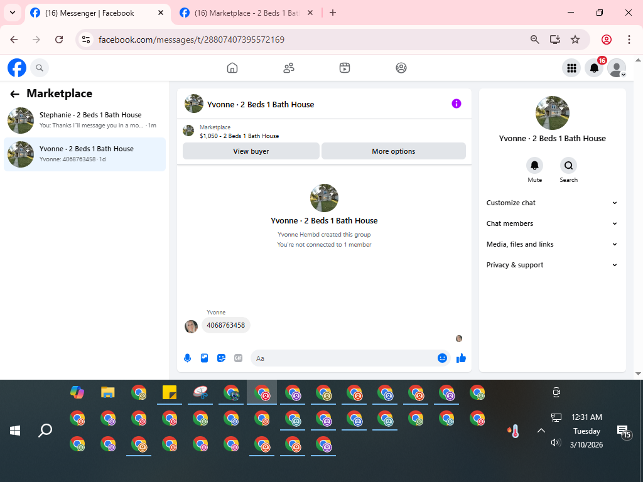
Task: Open the Groups icon in top navigation
Action: 401,68
